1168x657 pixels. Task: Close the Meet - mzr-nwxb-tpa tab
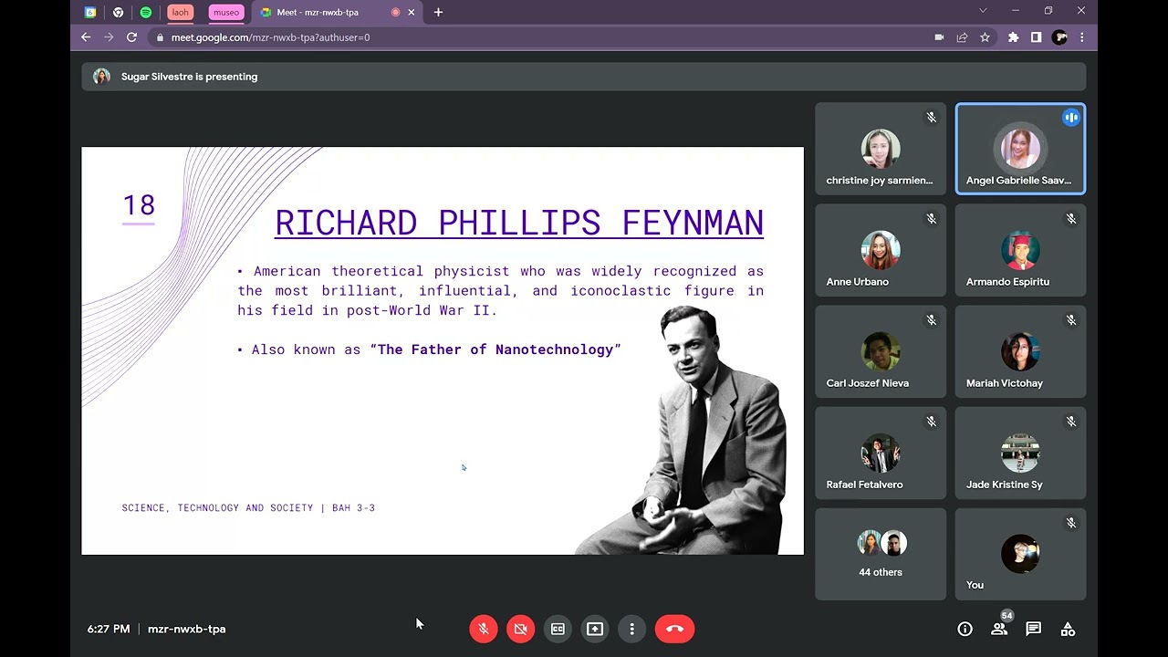pyautogui.click(x=411, y=13)
